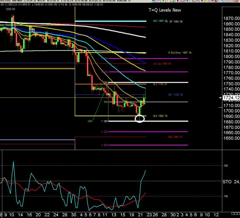This screenshot has height=218, width=240.
Task: Click date 19 on the time axis
Action: click(x=131, y=215)
